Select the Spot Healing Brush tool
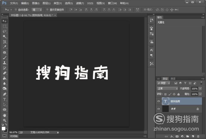This screenshot has height=139, width=206. [x=4, y=53]
